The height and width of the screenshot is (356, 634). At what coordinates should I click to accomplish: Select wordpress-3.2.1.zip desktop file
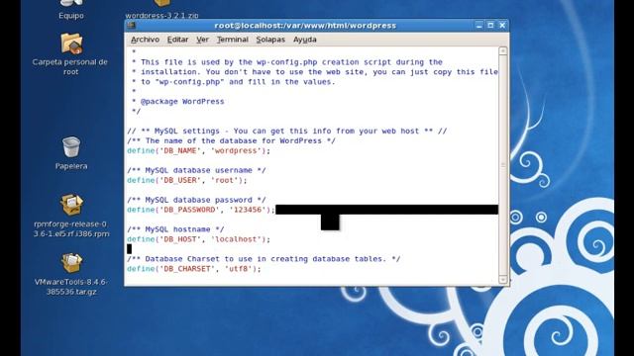[161, 10]
